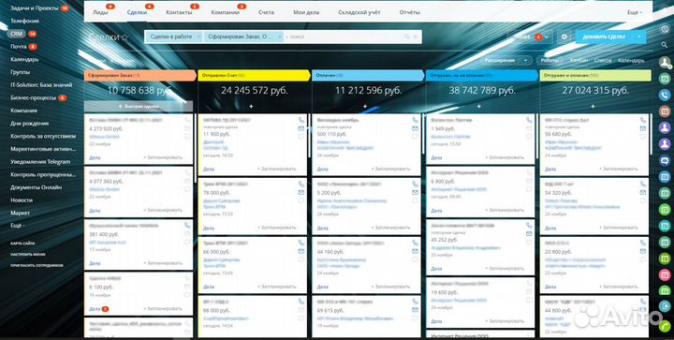
Task: Click the phone icon on the 45 252 руб. card
Action: coord(529,225)
